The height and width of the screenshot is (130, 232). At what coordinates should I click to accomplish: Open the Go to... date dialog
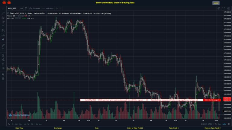39,124
